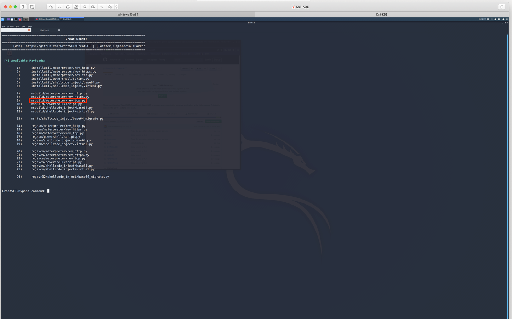Select line regsvr32/shellcode_inject/base64_migrate.py
The width and height of the screenshot is (512, 319).
click(70, 177)
